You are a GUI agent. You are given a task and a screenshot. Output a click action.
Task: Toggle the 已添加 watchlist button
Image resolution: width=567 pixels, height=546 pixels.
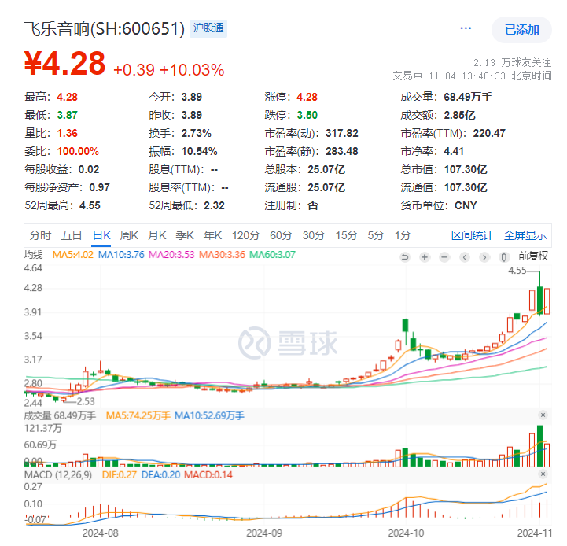[x=521, y=30]
